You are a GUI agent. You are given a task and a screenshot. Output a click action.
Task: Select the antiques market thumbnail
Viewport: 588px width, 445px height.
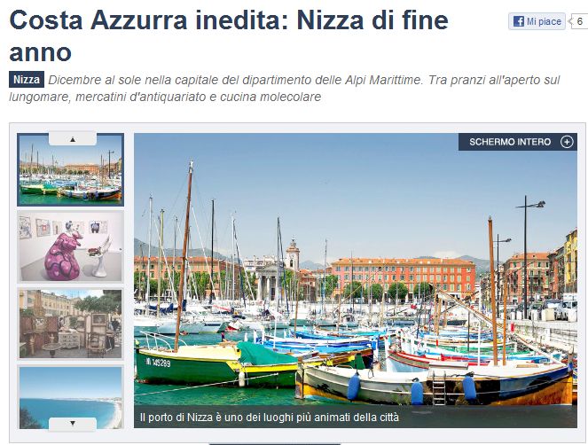70,324
